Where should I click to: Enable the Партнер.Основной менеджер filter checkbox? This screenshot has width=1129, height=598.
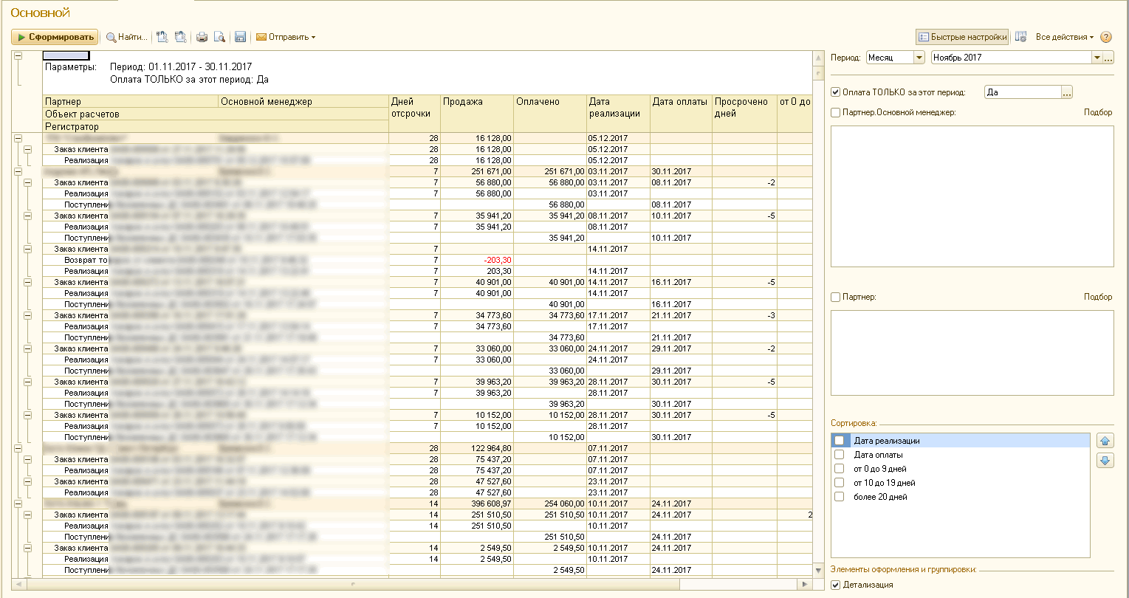[x=836, y=113]
